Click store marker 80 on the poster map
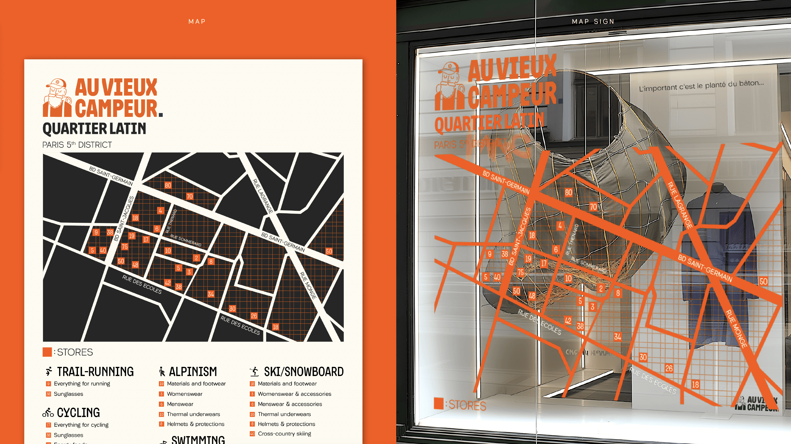 168,185
